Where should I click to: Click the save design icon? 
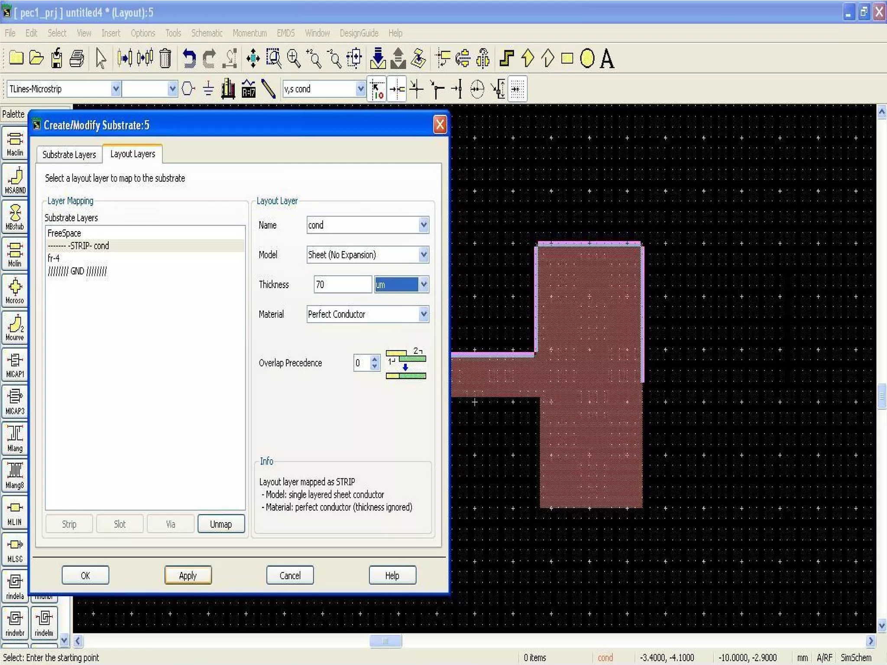57,58
